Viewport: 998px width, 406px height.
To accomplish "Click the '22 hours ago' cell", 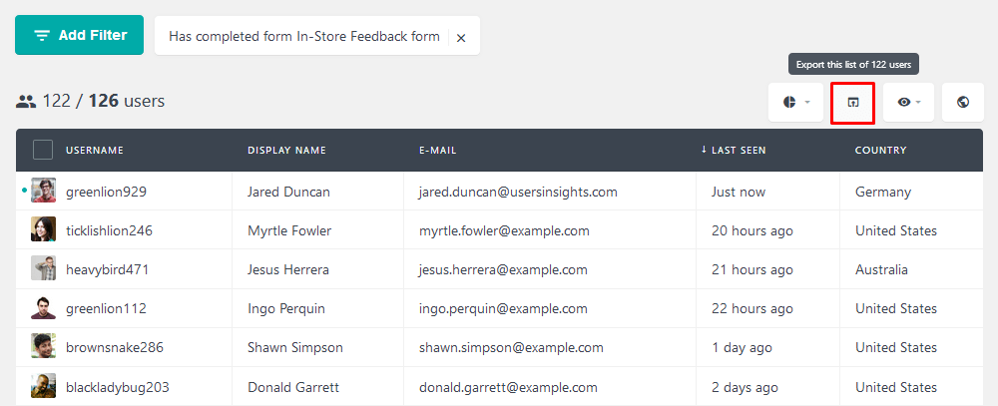I will [752, 308].
